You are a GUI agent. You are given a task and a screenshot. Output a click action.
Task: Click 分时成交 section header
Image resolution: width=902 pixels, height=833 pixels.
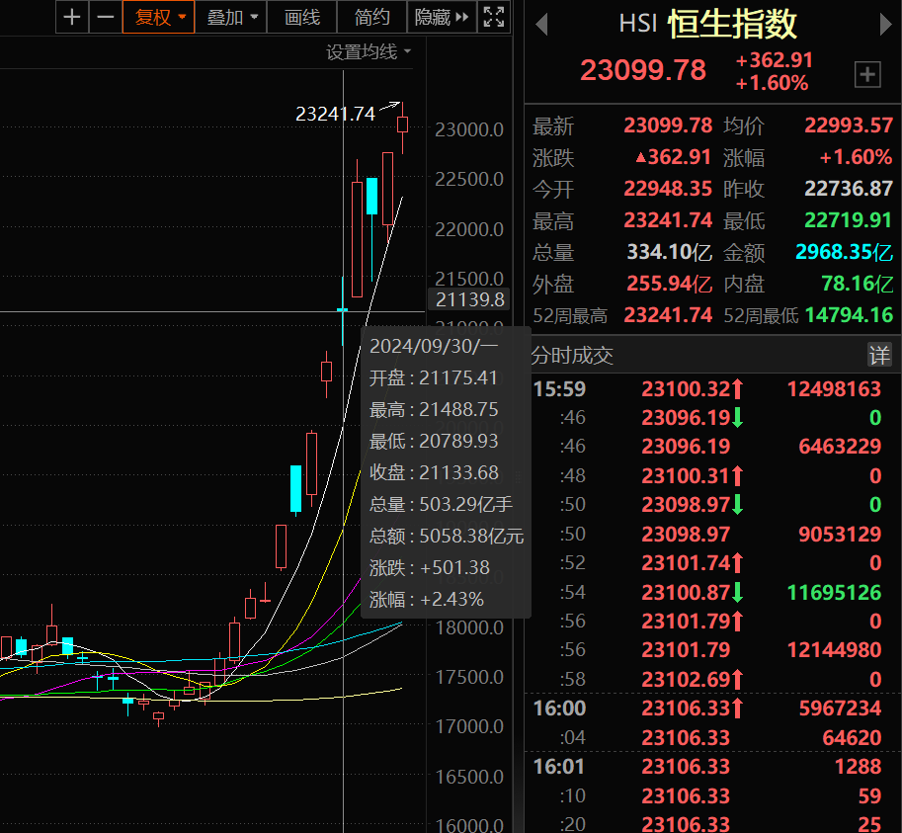click(x=572, y=356)
